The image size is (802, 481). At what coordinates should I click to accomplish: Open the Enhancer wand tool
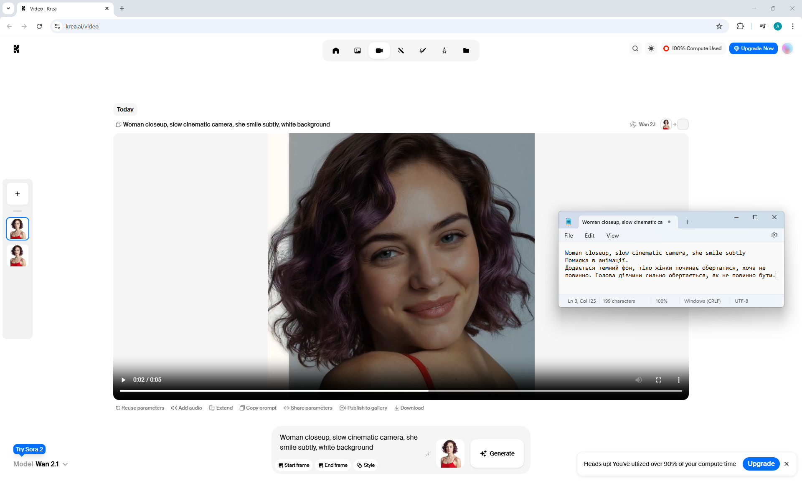(401, 51)
